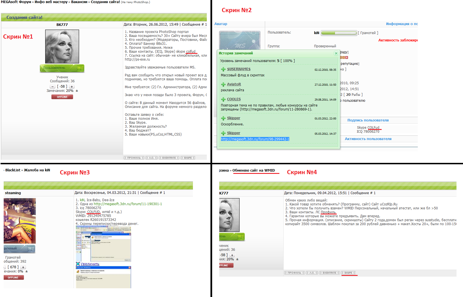Screen dimensions: 463x297
Task: Open ВКОНТАКТЕ button under Скрин №1 post
Action: pos(169,158)
